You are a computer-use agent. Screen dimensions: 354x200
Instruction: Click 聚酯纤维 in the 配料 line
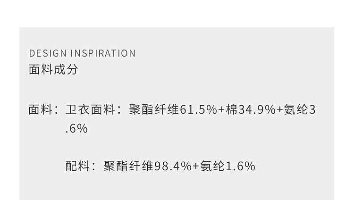(128, 166)
